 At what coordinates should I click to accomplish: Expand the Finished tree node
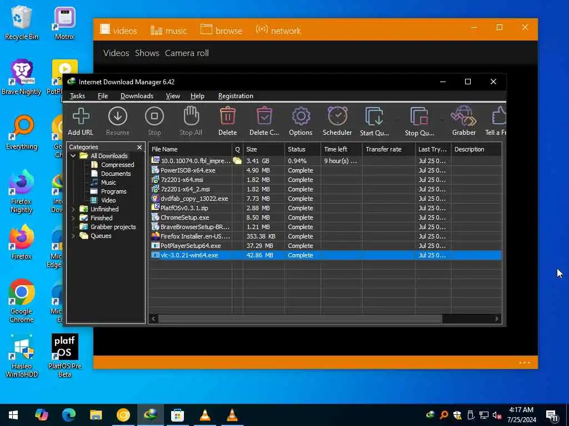(73, 218)
